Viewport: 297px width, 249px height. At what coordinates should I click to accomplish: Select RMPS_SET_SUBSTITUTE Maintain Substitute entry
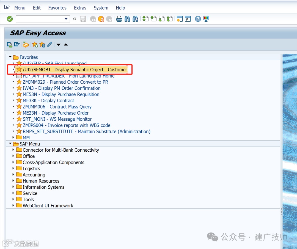[87, 131]
